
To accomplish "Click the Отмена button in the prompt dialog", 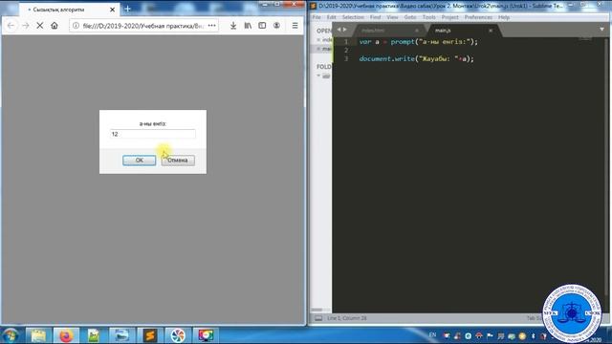I will click(178, 161).
